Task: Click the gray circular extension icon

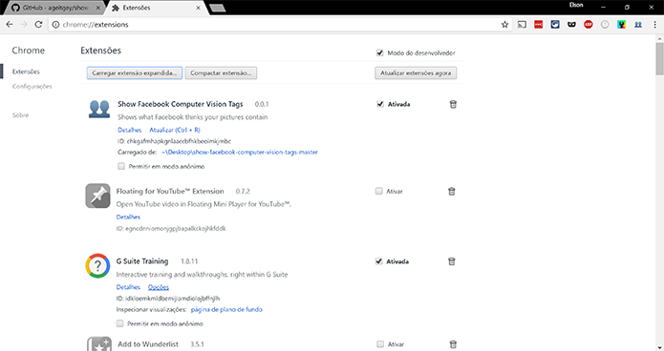Action: [605, 25]
